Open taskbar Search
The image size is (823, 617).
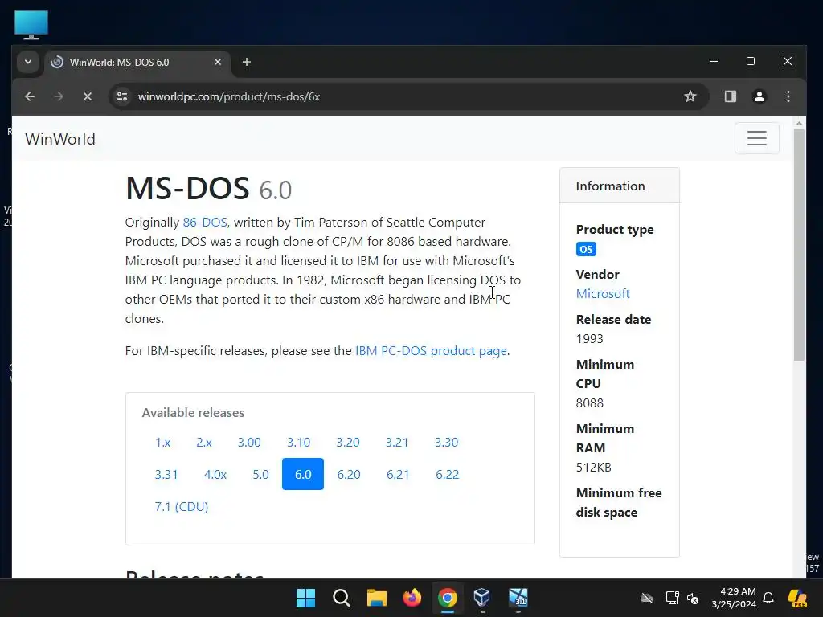[341, 598]
